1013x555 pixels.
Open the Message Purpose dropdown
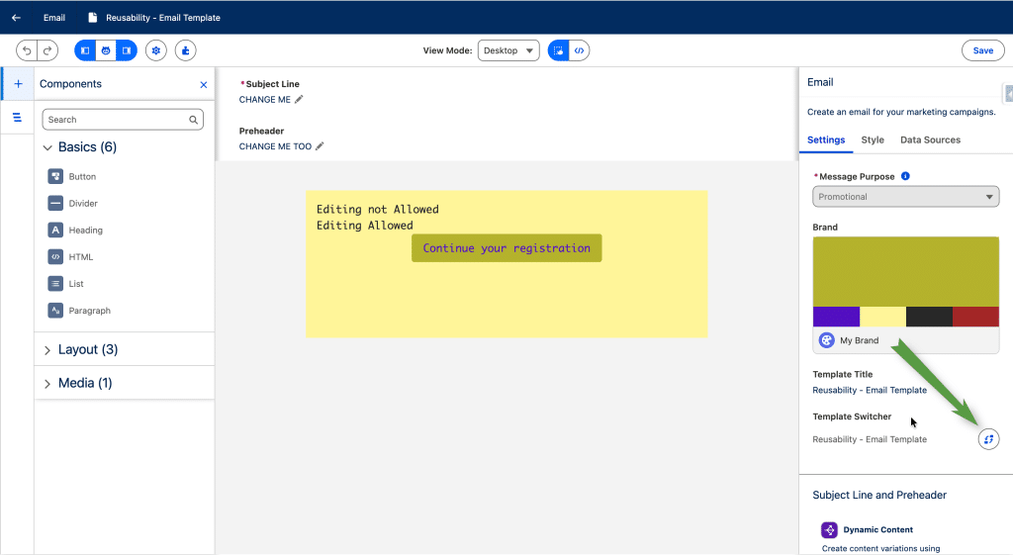click(x=905, y=197)
